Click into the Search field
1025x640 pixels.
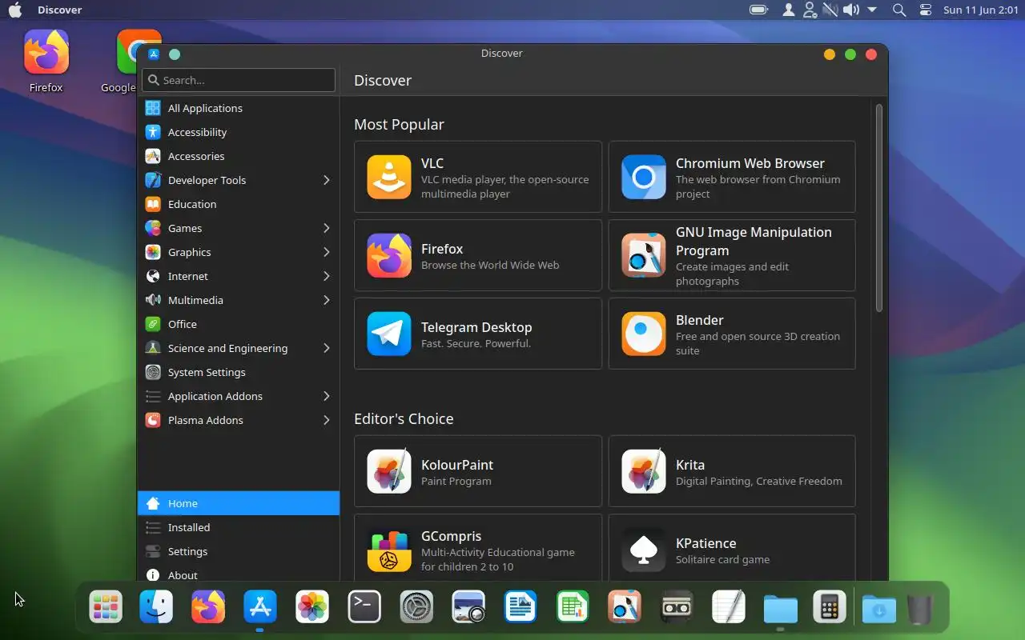pyautogui.click(x=239, y=80)
